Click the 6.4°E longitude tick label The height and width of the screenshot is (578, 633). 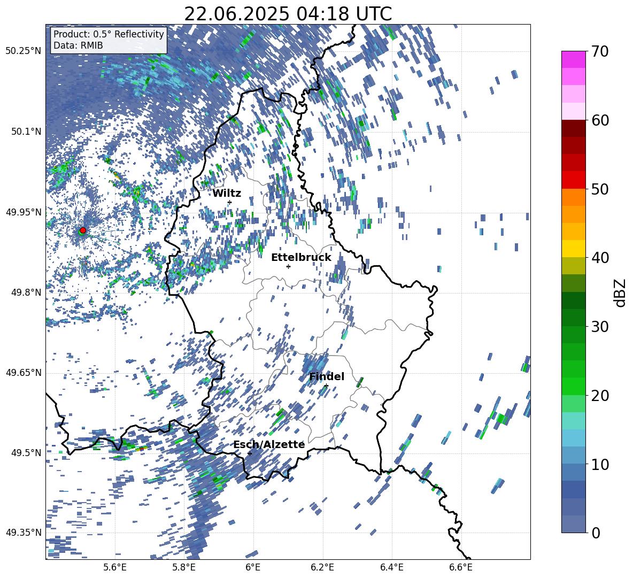coord(391,568)
